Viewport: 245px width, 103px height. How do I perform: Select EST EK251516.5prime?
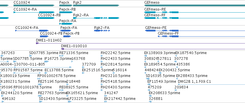(98, 70)
